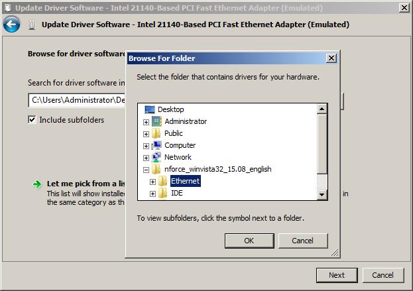The height and width of the screenshot is (291, 413).
Task: Go back using the blue arrow button
Action: click(x=11, y=25)
